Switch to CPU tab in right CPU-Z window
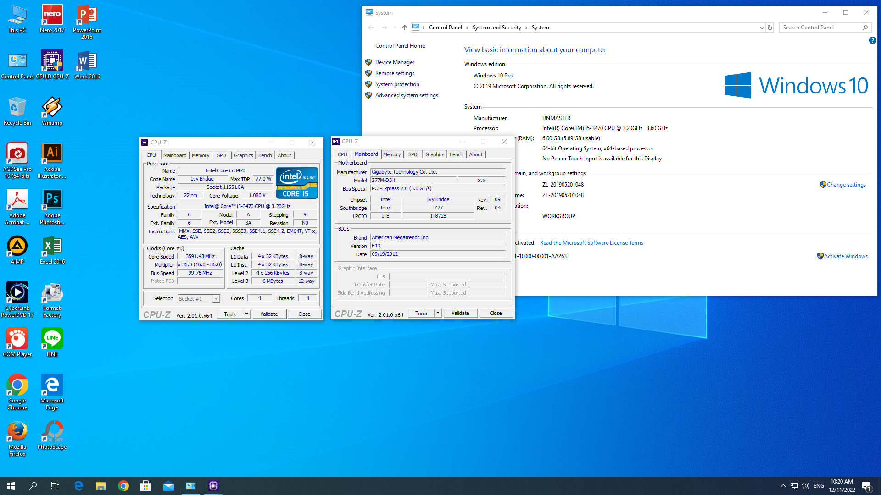 (x=343, y=154)
